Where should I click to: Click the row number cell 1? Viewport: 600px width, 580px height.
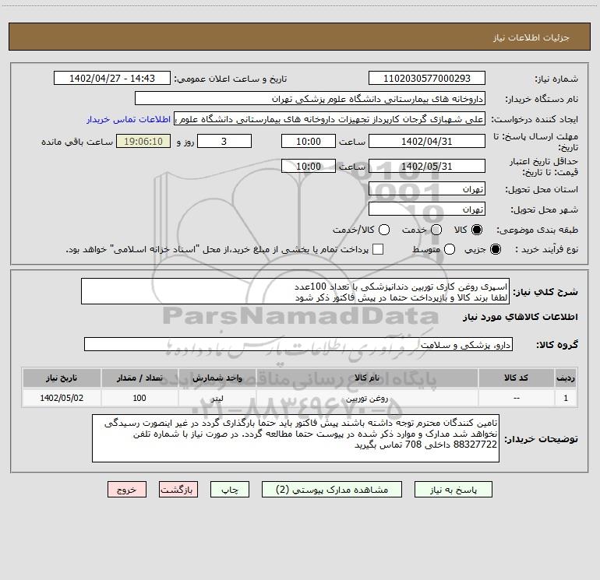coord(566,398)
